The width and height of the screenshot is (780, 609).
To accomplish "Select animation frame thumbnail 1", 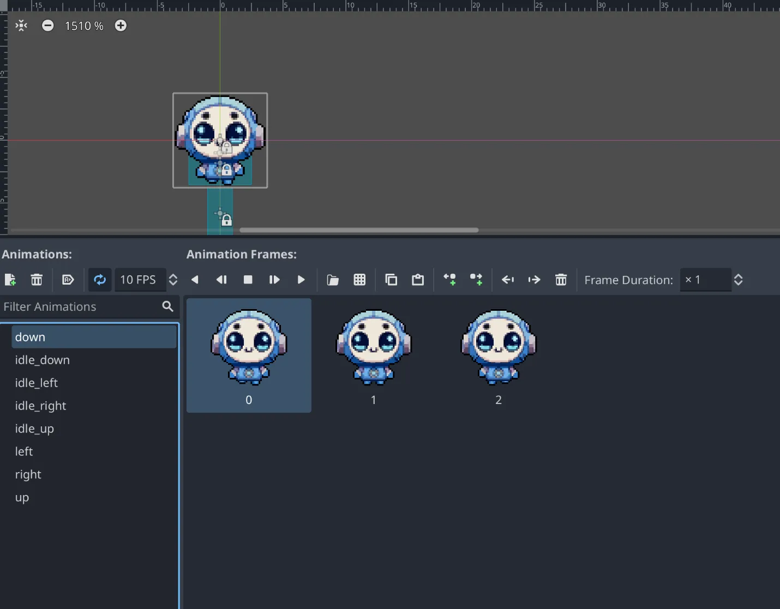I will click(374, 354).
